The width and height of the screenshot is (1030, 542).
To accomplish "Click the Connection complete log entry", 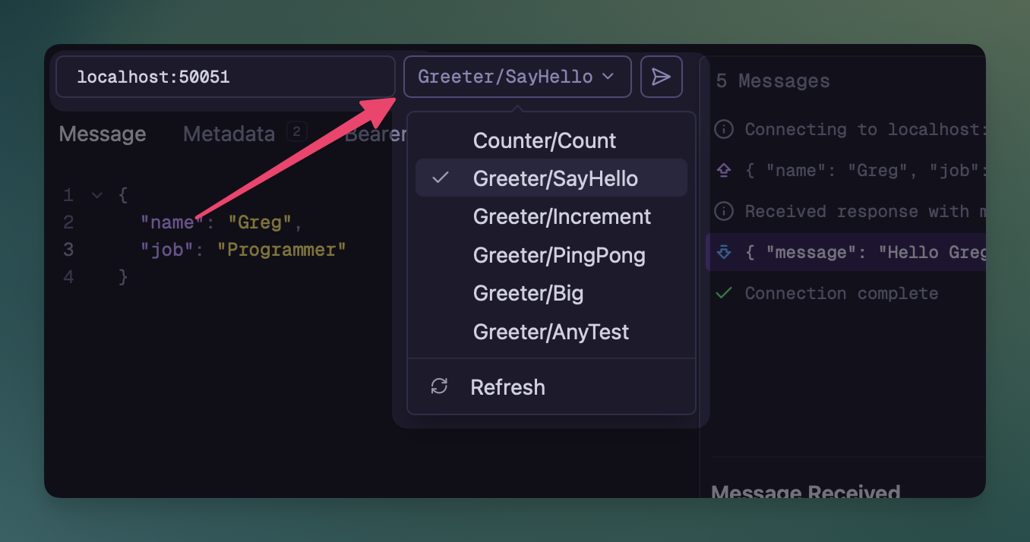I will click(841, 293).
